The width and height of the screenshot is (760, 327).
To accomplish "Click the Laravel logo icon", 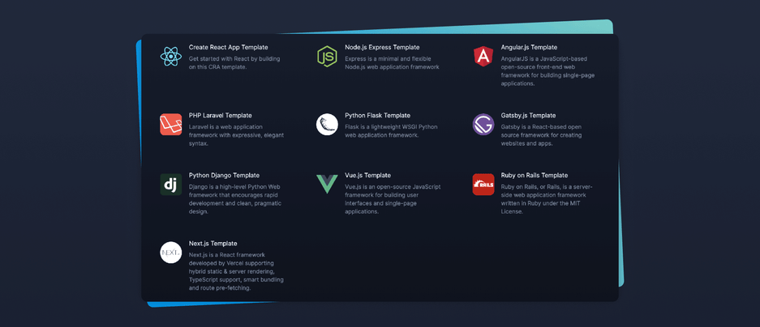I will point(170,125).
